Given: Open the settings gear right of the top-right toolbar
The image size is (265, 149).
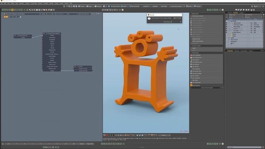Looking at the screenshot, I should coord(223,10).
